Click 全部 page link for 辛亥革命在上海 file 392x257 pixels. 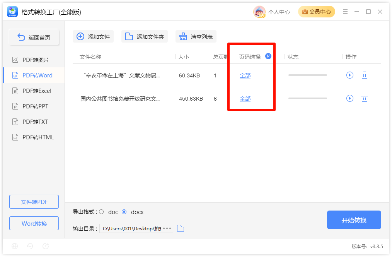click(x=245, y=75)
